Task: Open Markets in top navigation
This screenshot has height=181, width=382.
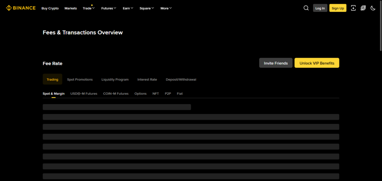Action: tap(71, 8)
